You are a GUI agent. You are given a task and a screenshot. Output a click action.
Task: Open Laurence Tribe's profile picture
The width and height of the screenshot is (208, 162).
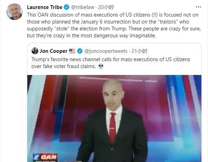click(14, 12)
